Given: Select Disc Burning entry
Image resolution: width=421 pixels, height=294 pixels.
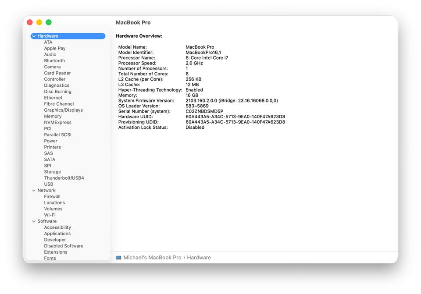Looking at the screenshot, I should 58,92.
